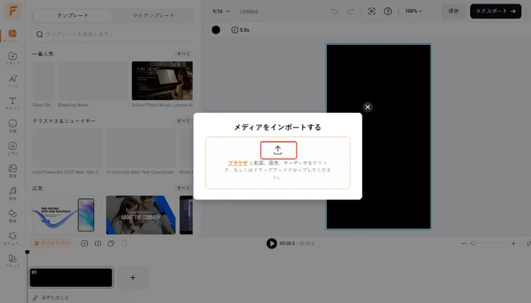Click the search magnifier icon in template search
This screenshot has height=303, width=531.
click(x=39, y=34)
